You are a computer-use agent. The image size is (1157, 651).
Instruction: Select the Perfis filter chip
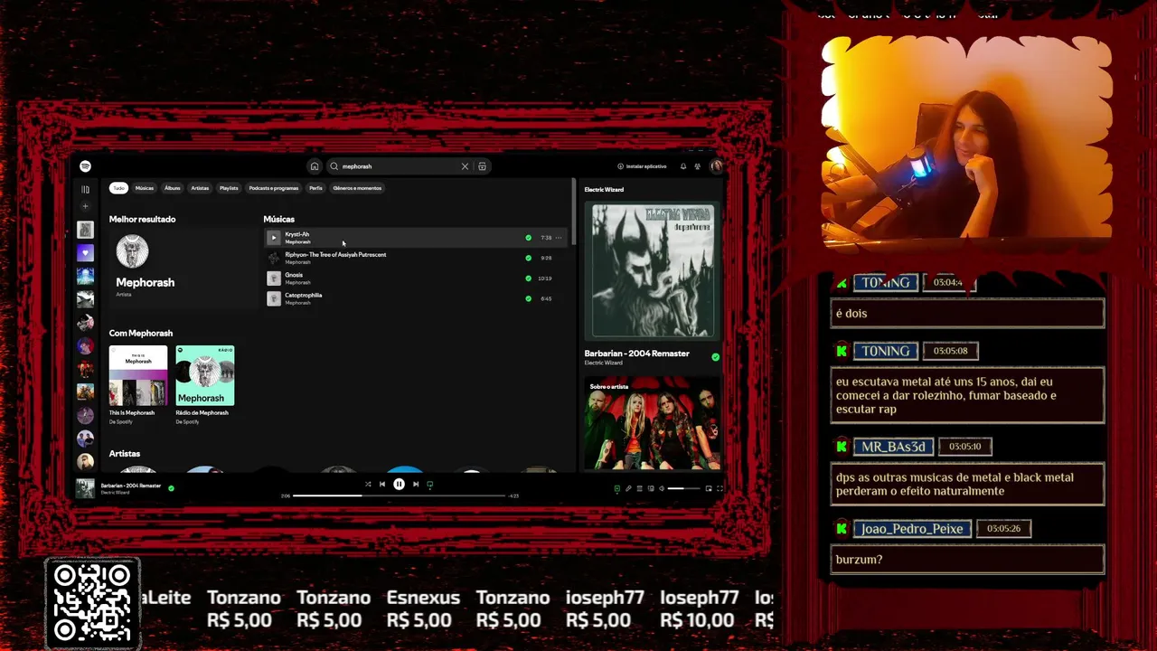315,188
